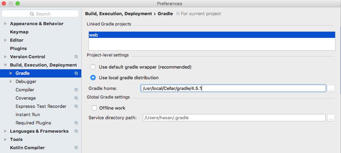Enable the Offline work checkbox
This screenshot has height=153, width=341.
[94, 108]
